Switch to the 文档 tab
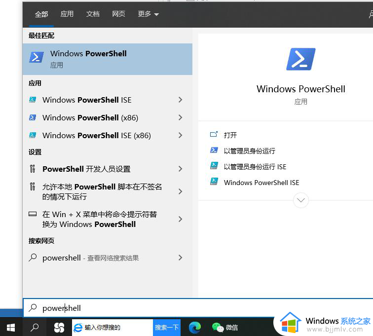Image resolution: width=373 pixels, height=336 pixels. [x=93, y=14]
